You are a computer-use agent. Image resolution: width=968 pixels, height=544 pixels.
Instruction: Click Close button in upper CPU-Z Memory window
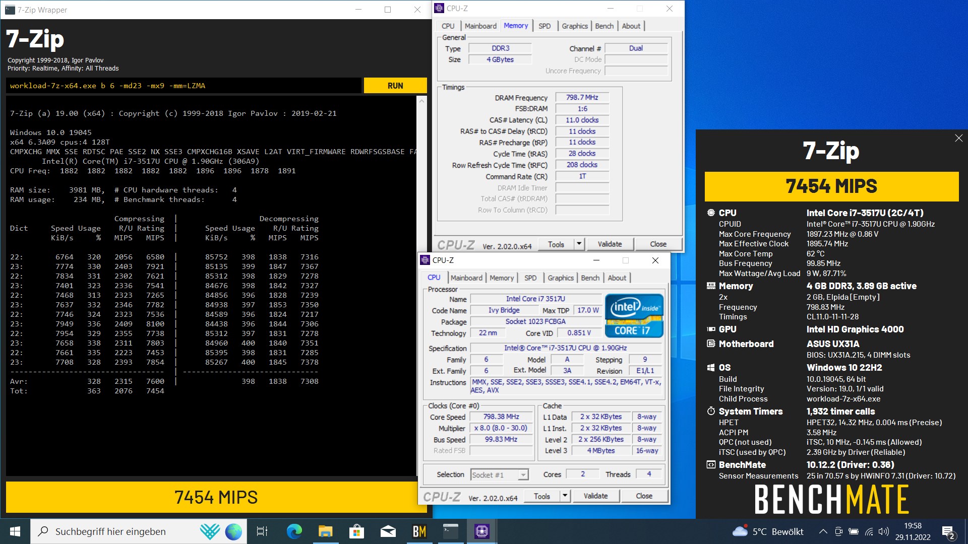click(658, 244)
